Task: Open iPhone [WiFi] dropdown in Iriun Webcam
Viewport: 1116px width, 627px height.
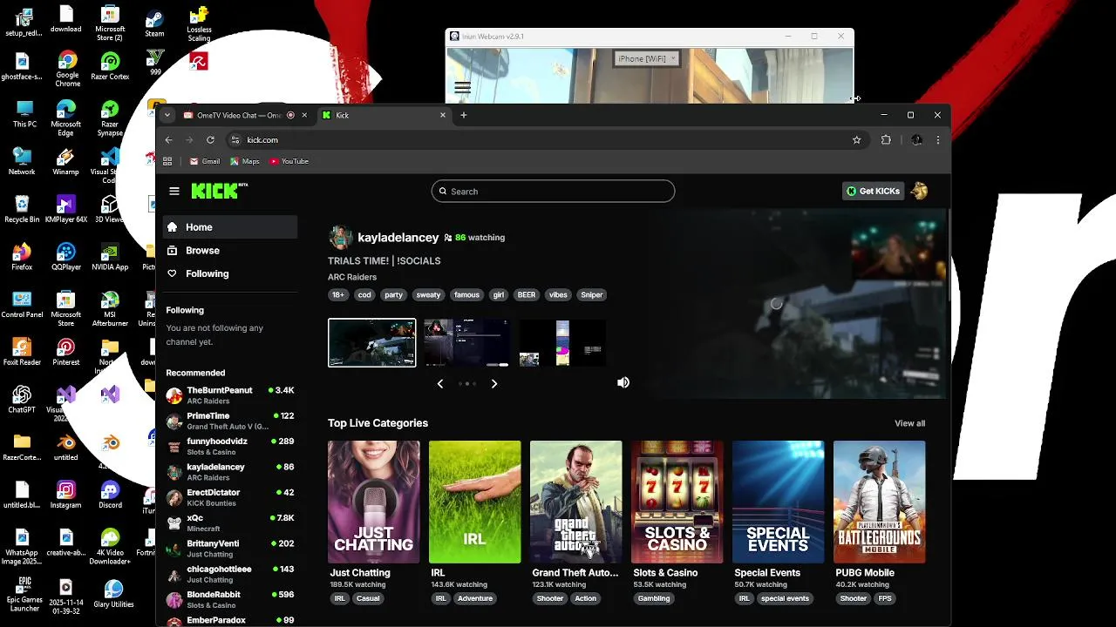Action: click(646, 58)
